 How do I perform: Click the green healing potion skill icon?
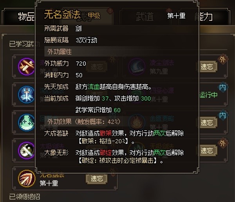click(27, 123)
